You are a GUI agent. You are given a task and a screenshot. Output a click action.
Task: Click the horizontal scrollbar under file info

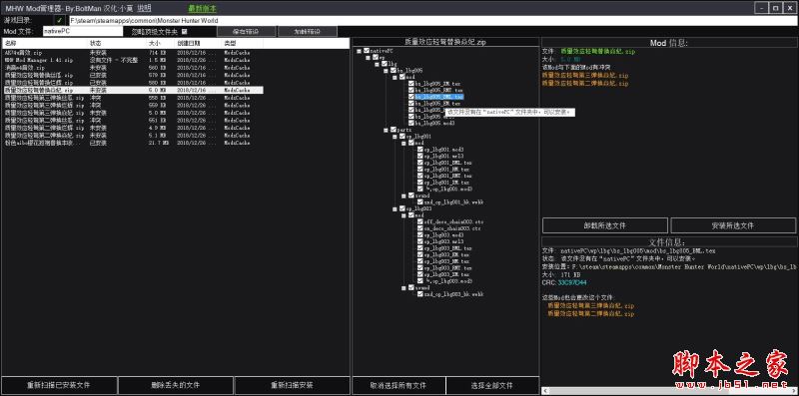(669, 390)
